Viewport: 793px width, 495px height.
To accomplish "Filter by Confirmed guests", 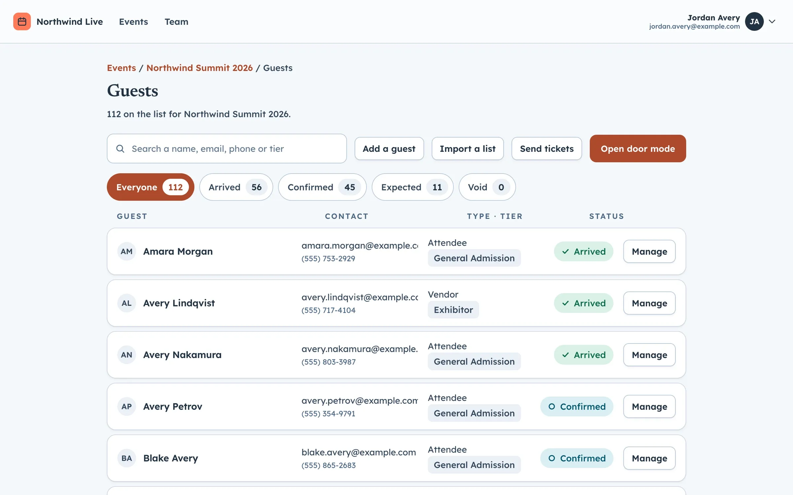I will click(x=322, y=187).
